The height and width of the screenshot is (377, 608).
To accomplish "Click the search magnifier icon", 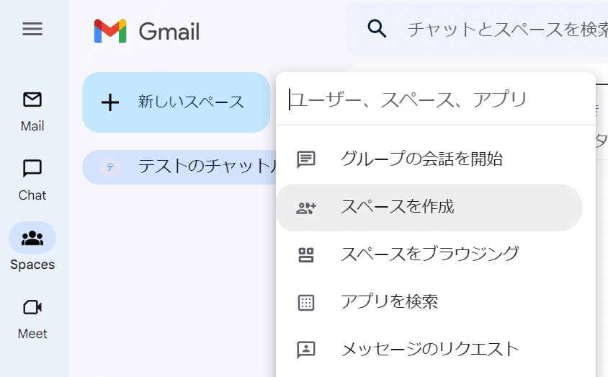I will pyautogui.click(x=377, y=29).
